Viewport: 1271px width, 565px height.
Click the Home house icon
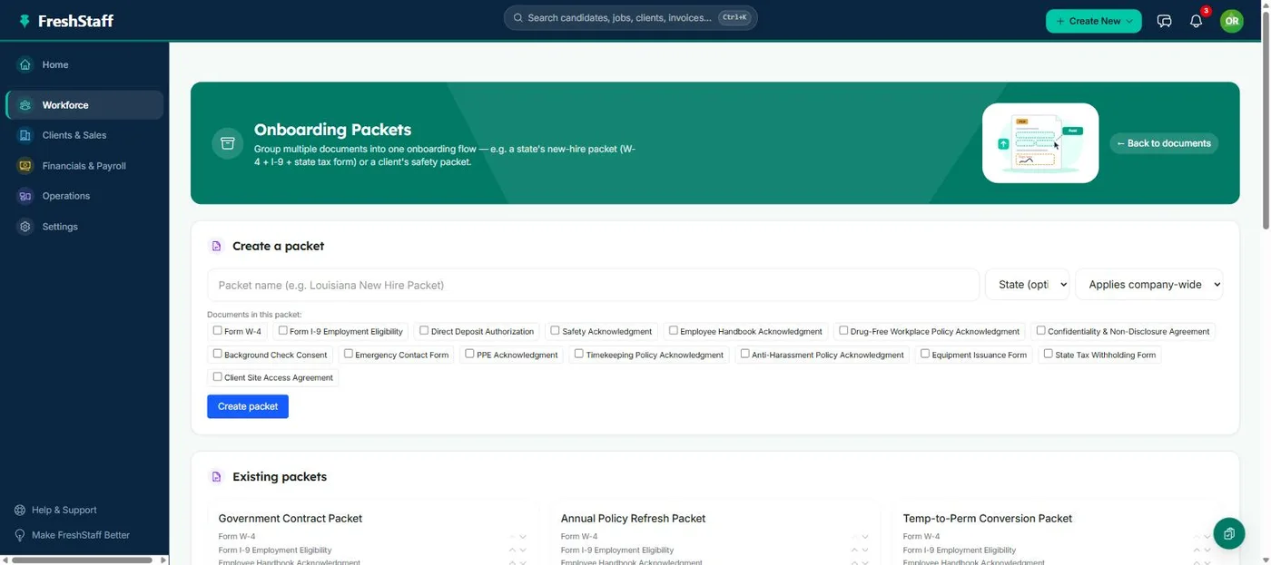coord(25,64)
